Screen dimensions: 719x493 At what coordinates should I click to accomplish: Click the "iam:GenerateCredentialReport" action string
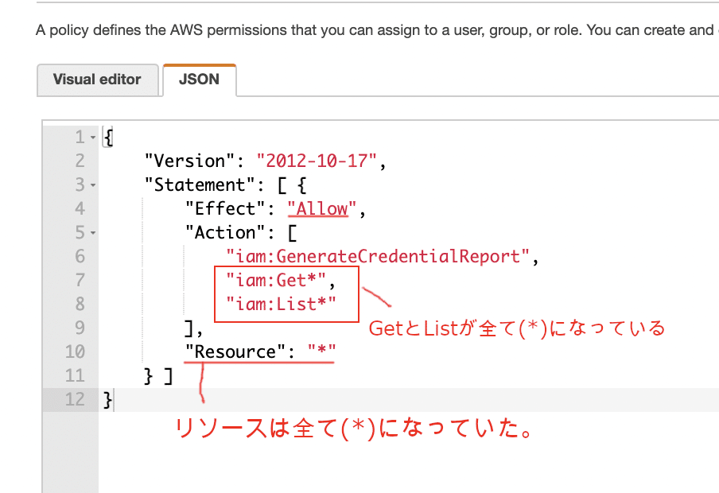coord(378,256)
